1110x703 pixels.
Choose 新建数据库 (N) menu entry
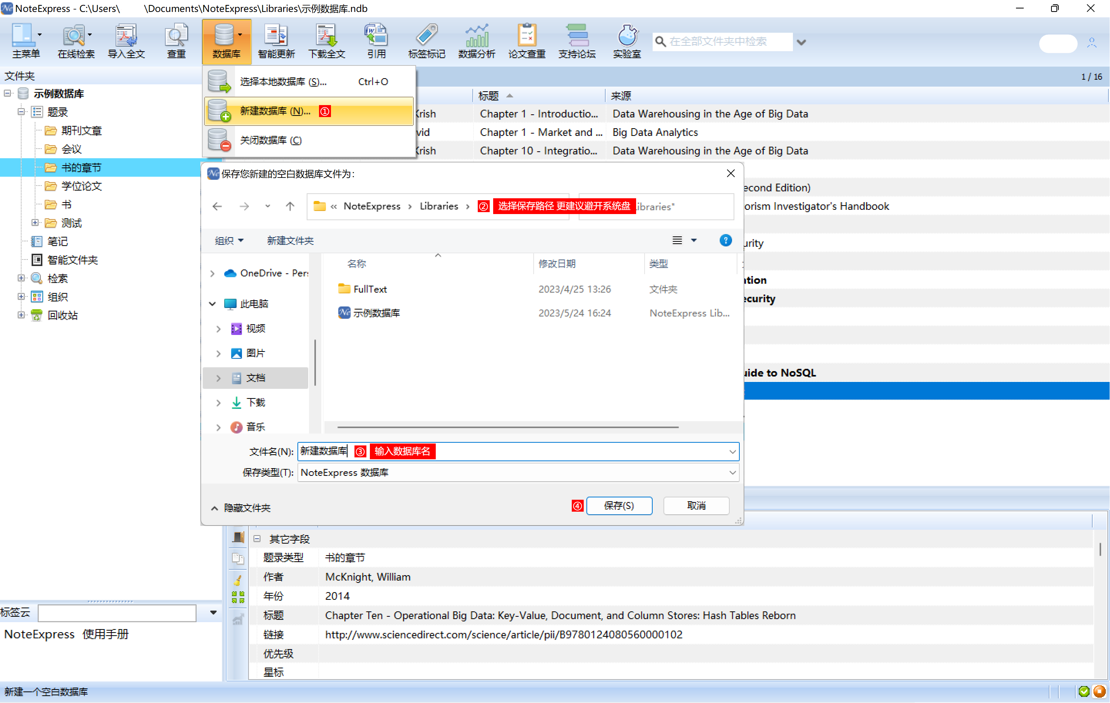pyautogui.click(x=309, y=111)
